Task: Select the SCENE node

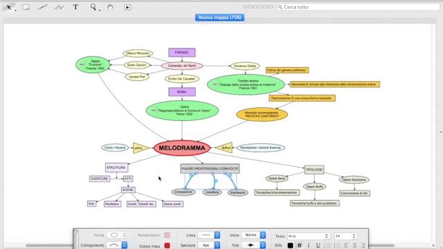Action: 128,190
